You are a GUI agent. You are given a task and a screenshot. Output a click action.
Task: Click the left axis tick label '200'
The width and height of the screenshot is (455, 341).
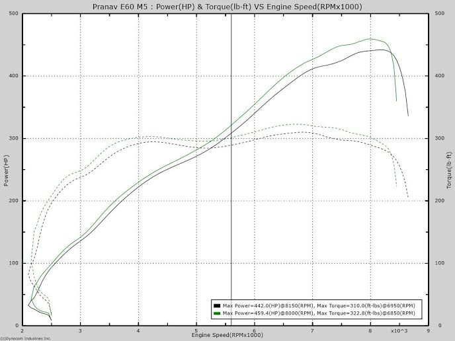tap(13, 201)
